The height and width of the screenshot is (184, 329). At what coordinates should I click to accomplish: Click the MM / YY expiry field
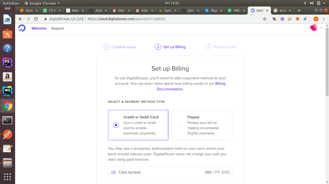click(x=212, y=172)
